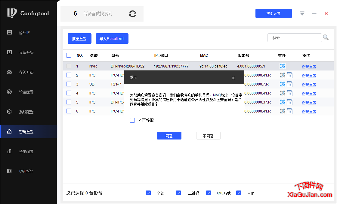Uncheck the 全部 filter checkbox
The height and width of the screenshot is (204, 337).
148,193
